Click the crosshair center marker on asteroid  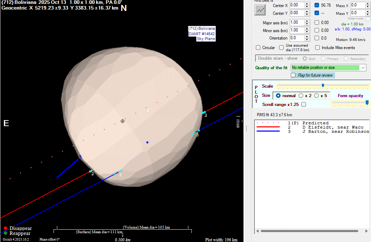[x=123, y=121]
